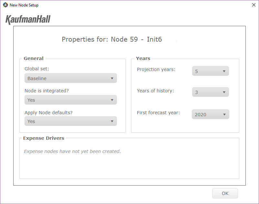259x204 pixels.
Task: Click the Global set field label
Action: tap(37, 69)
